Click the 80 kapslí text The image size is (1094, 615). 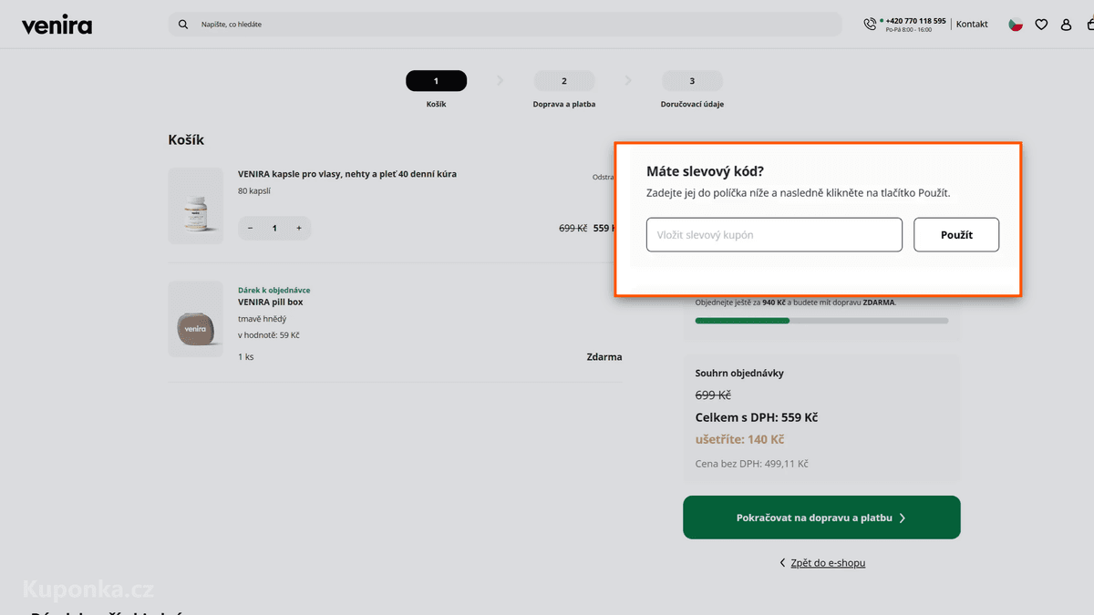(254, 191)
